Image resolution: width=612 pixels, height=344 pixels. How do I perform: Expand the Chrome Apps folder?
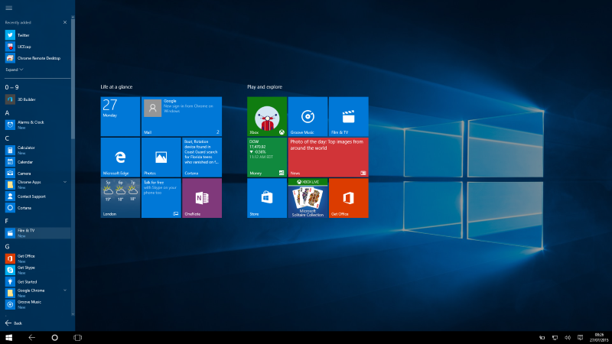(65, 182)
